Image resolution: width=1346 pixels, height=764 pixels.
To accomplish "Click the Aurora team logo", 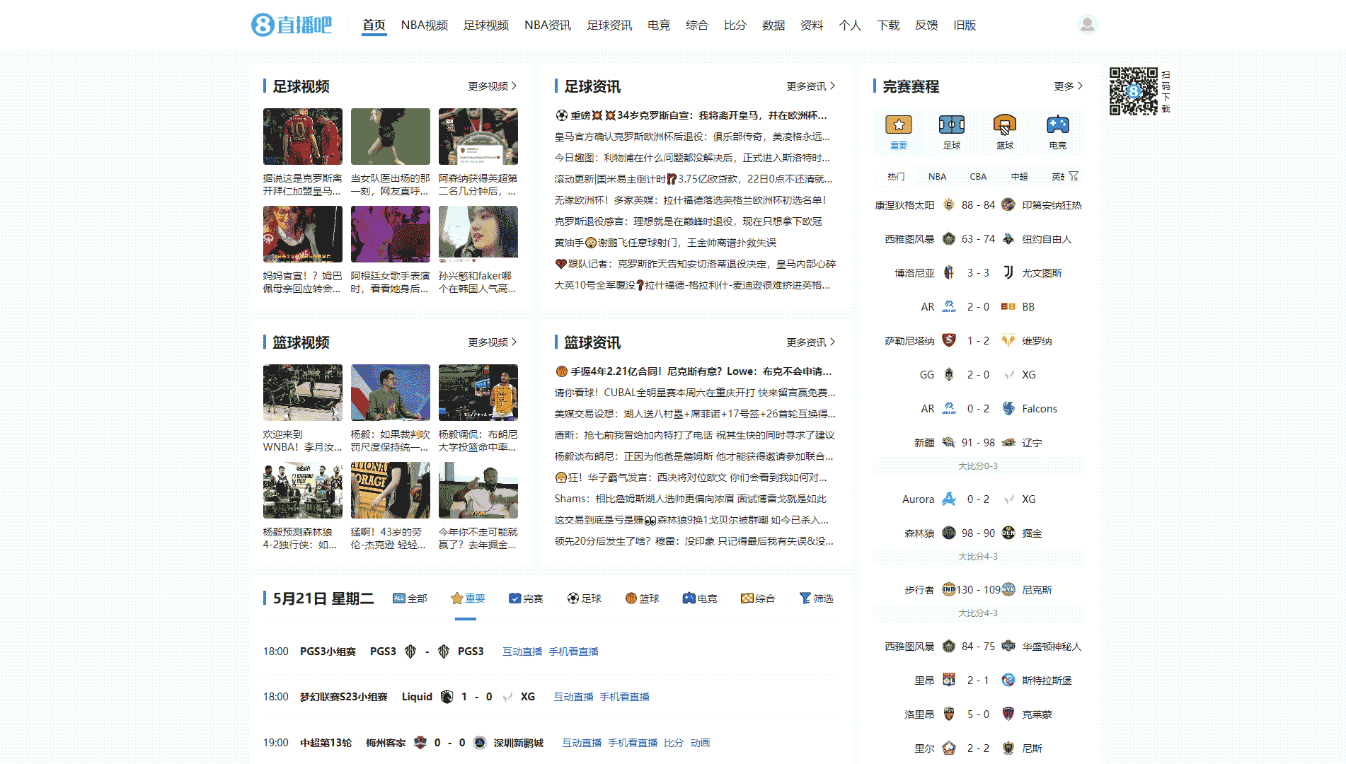I will pyautogui.click(x=949, y=499).
